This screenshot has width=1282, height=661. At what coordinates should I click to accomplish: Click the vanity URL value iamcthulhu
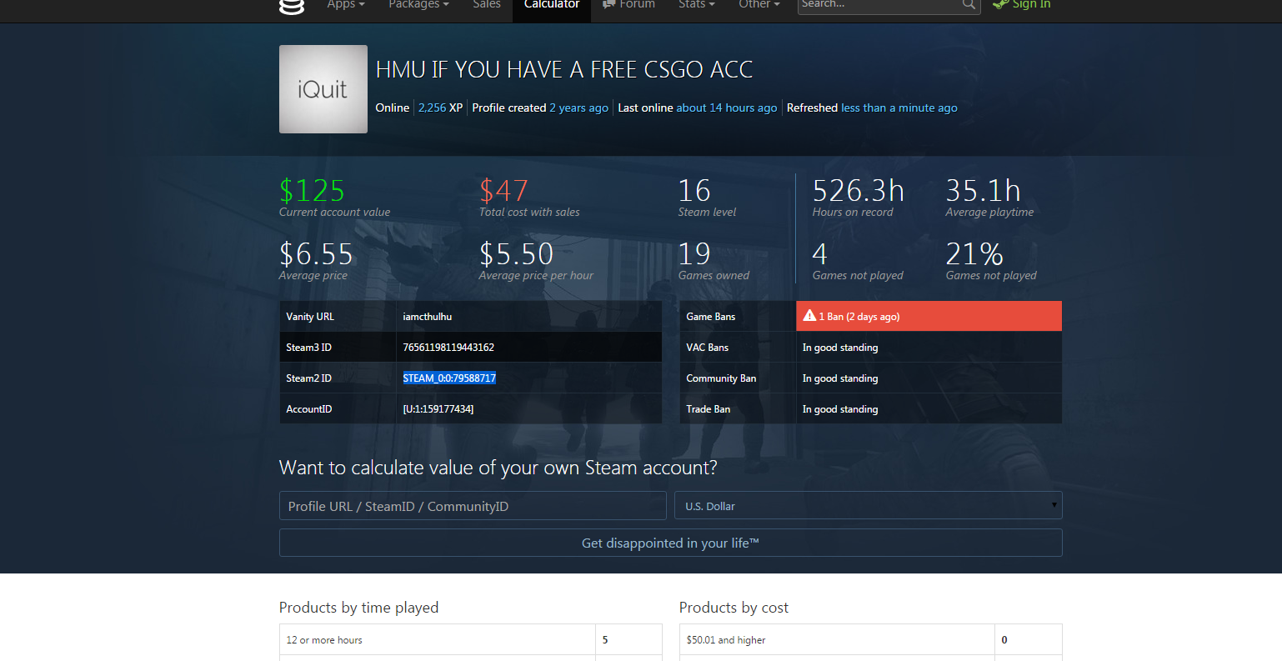(x=427, y=317)
